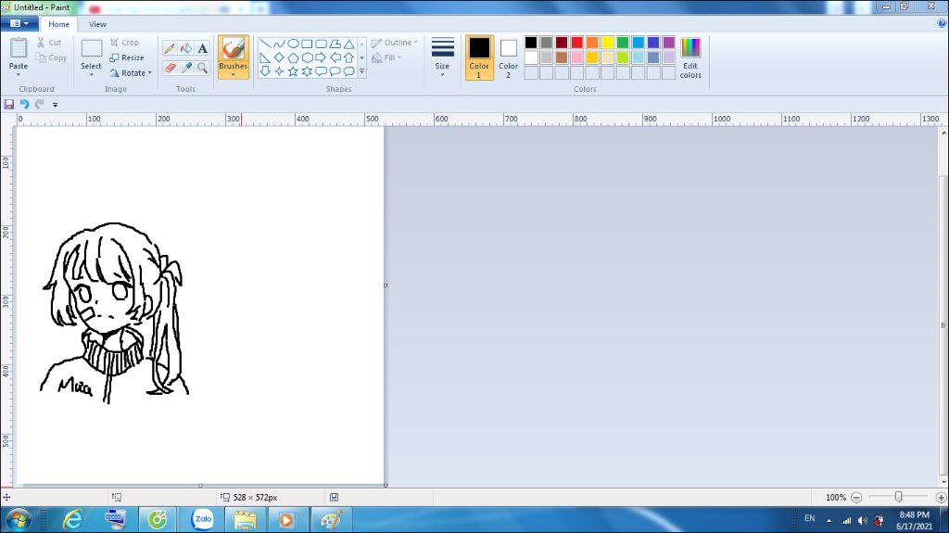Pick the Five-point star shape
Screen dimensions: 949x533
293,71
